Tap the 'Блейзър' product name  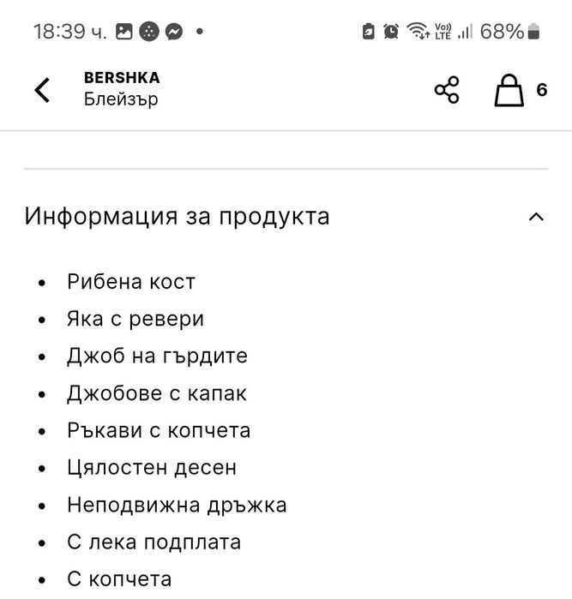121,99
